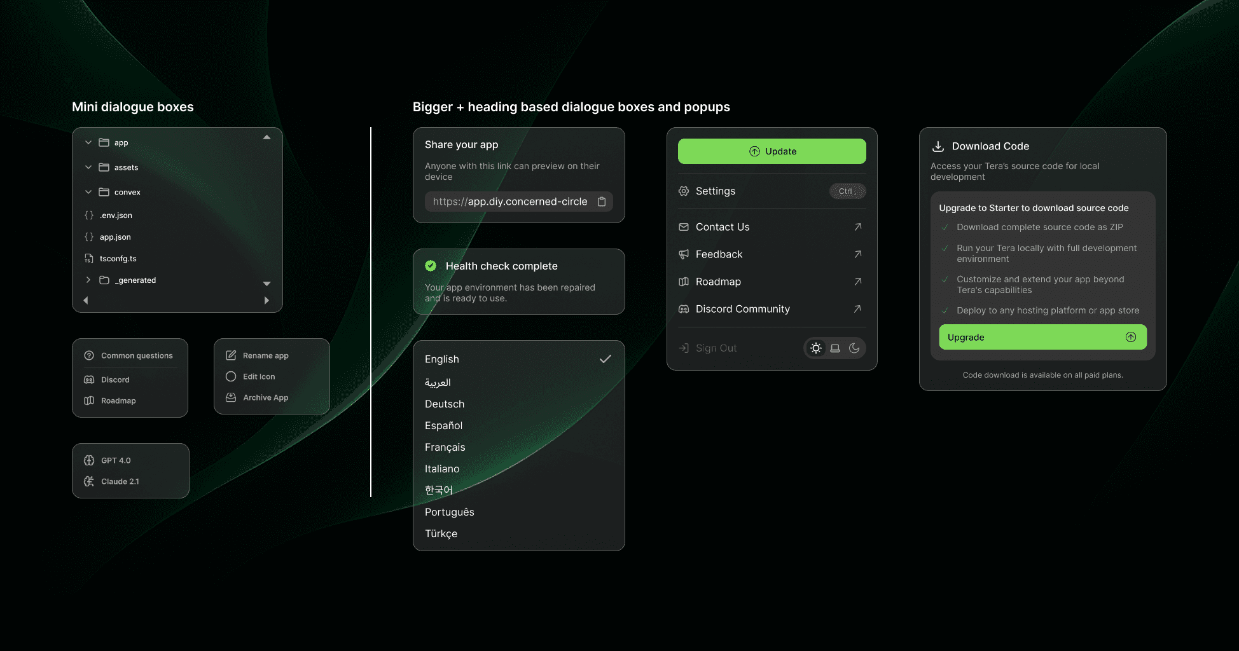Copy the share link with clipboard icon
The width and height of the screenshot is (1239, 651).
coord(602,202)
